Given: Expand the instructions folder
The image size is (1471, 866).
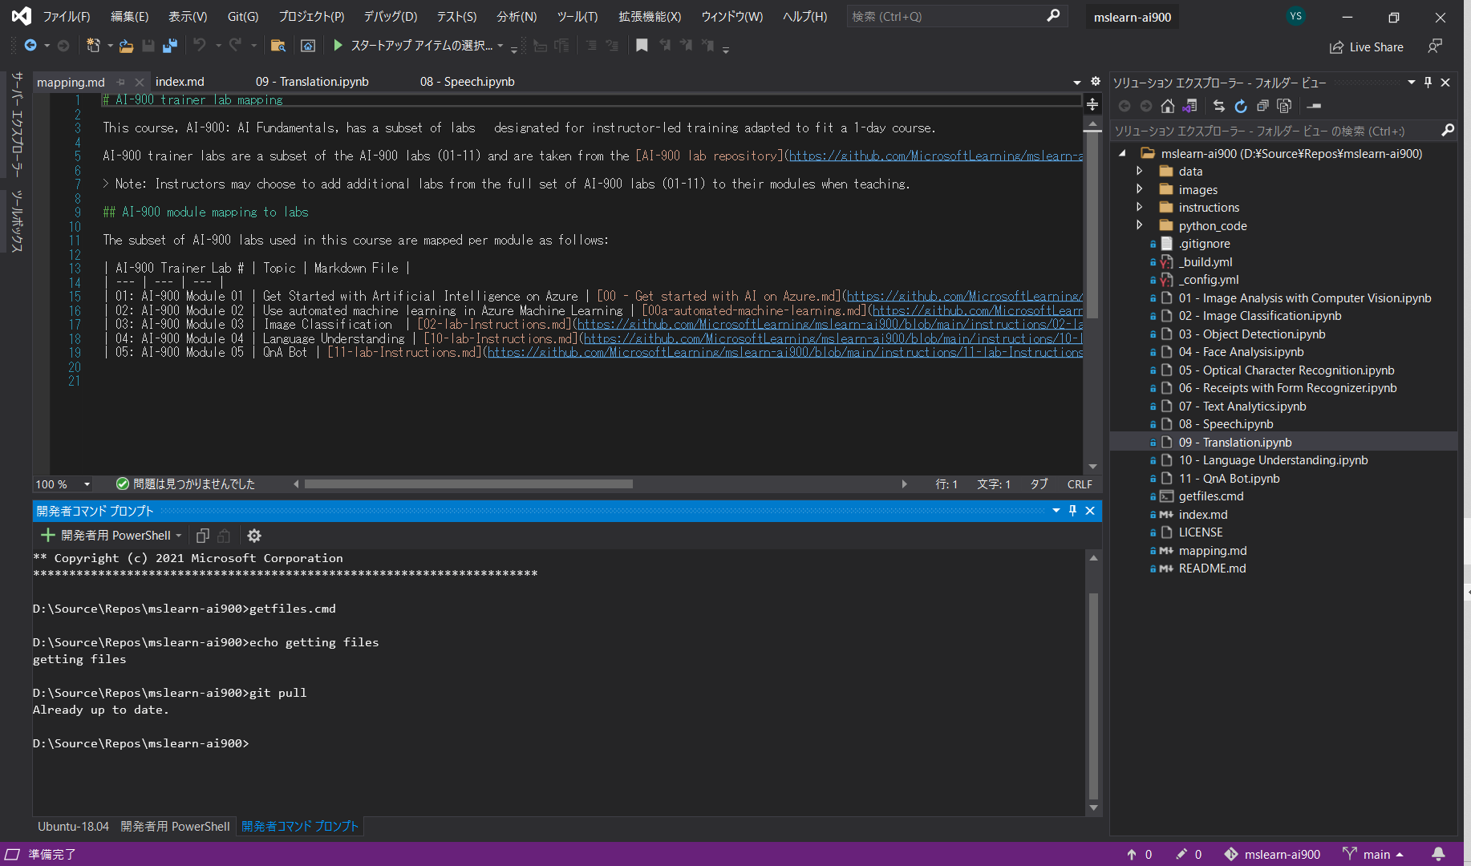Looking at the screenshot, I should click(1140, 208).
